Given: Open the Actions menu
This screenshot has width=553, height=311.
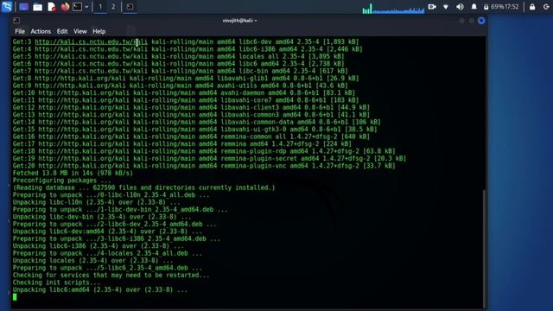Looking at the screenshot, I should pyautogui.click(x=41, y=31).
